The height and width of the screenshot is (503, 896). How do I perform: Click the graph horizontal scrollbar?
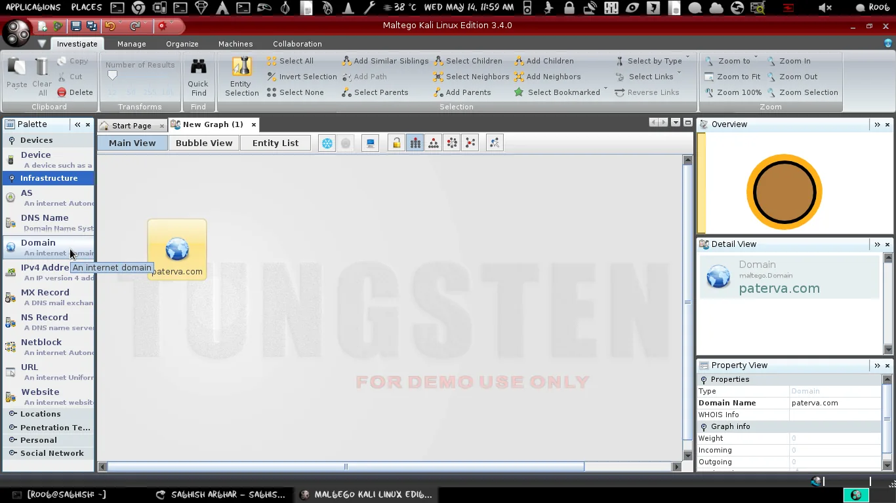(346, 467)
